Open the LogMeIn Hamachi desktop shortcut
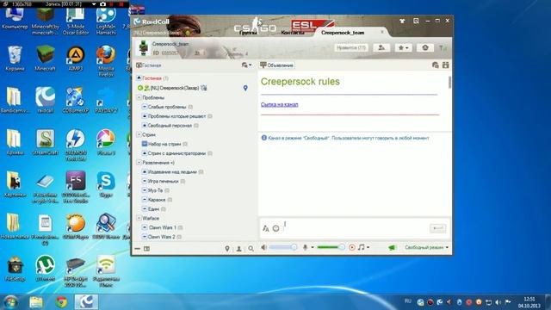 coord(106,19)
